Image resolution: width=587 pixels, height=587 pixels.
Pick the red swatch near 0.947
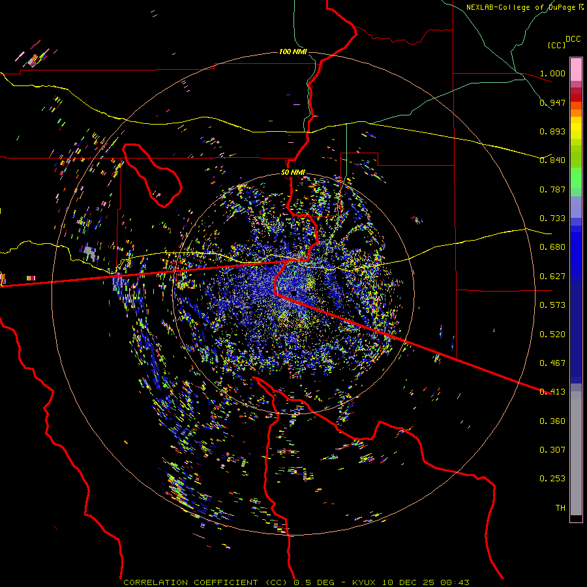(x=576, y=98)
